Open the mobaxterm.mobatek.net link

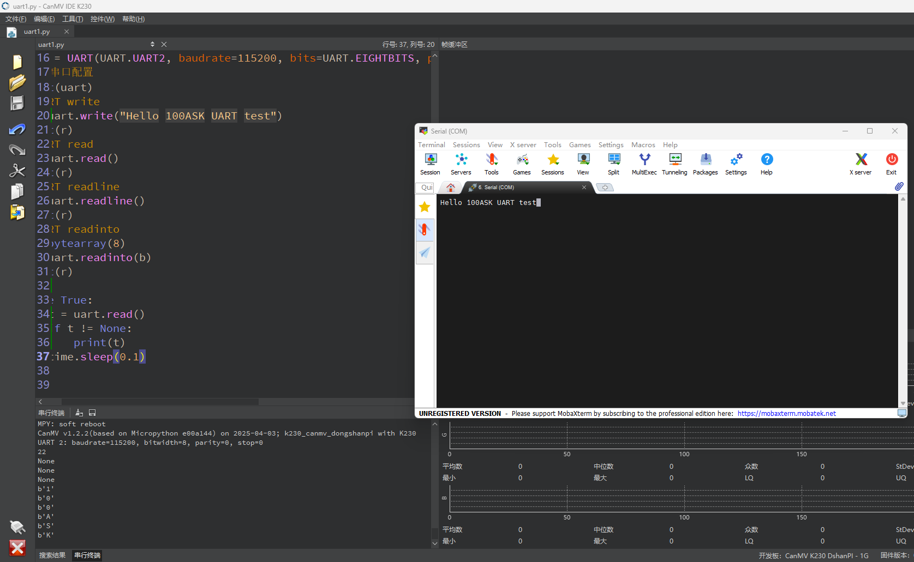pos(786,413)
